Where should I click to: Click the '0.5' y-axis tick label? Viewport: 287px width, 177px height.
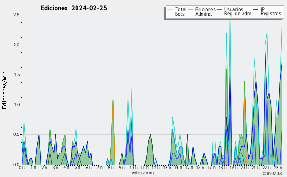(x=16, y=134)
